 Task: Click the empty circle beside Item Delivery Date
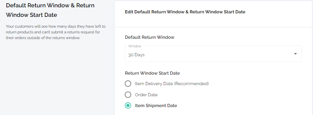(x=128, y=84)
